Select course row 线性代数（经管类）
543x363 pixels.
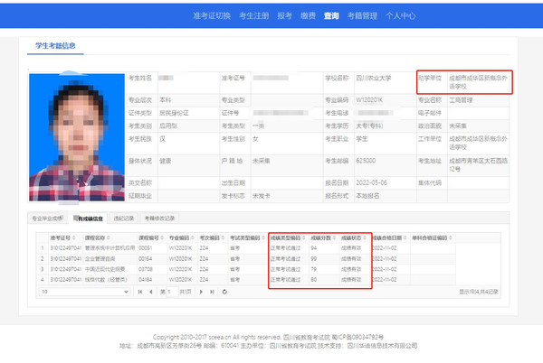(246, 279)
